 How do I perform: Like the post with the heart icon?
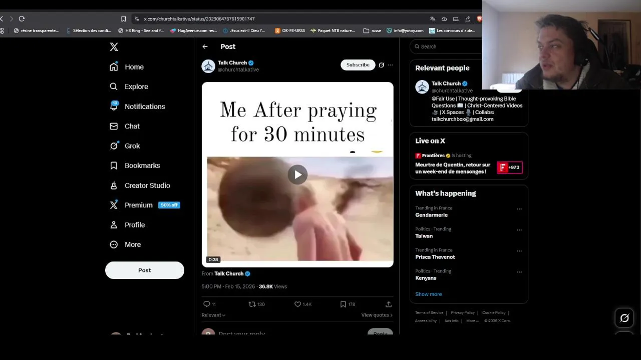coord(297,304)
